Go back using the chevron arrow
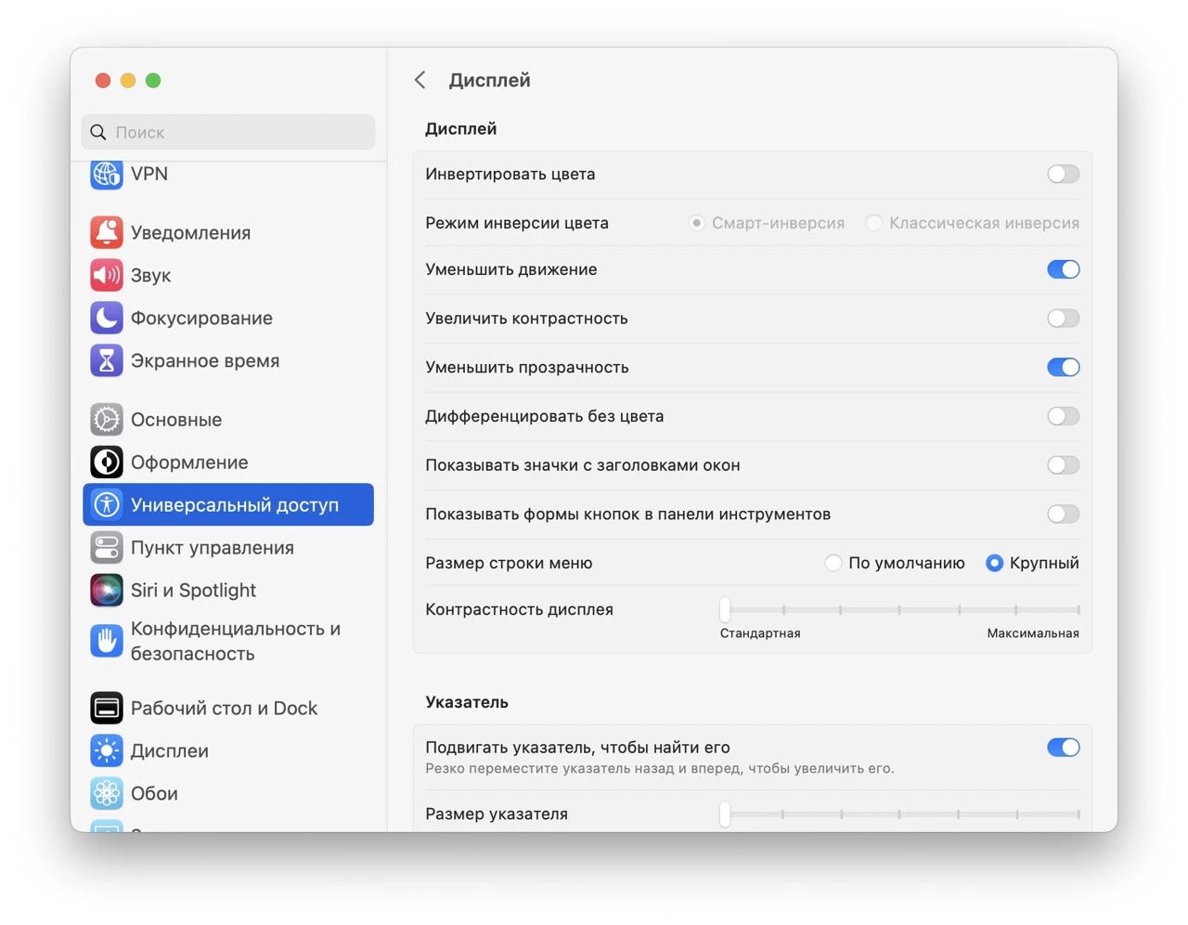 tap(420, 80)
